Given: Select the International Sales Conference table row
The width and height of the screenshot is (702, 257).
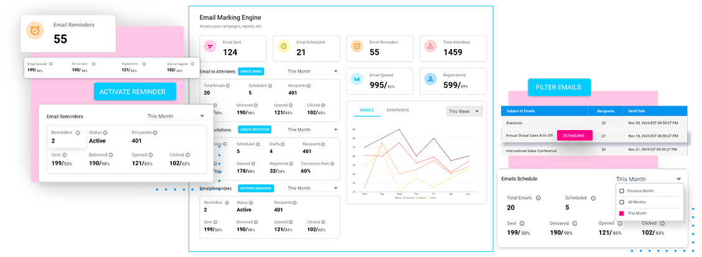Looking at the screenshot, I should click(x=591, y=150).
